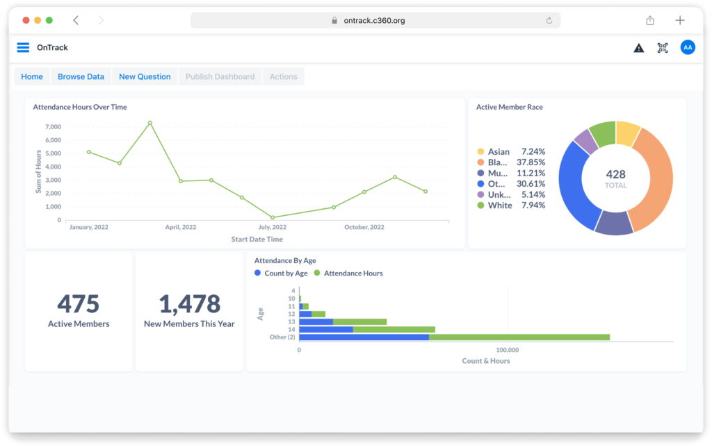Toggle the Count by Age legend series

pyautogui.click(x=282, y=273)
